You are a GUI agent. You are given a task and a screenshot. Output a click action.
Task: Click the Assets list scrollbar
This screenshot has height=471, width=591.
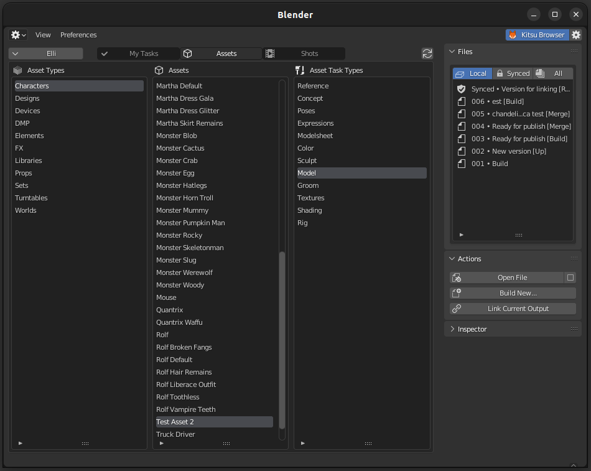pyautogui.click(x=282, y=340)
